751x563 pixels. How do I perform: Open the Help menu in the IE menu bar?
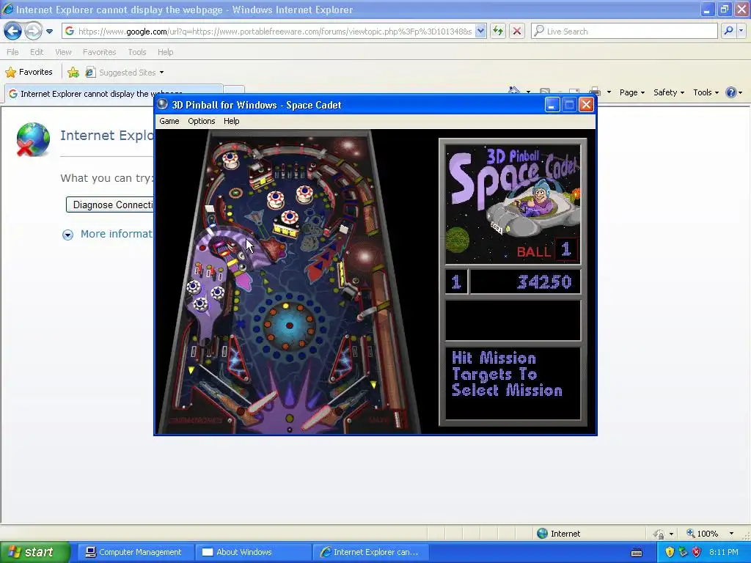point(165,52)
